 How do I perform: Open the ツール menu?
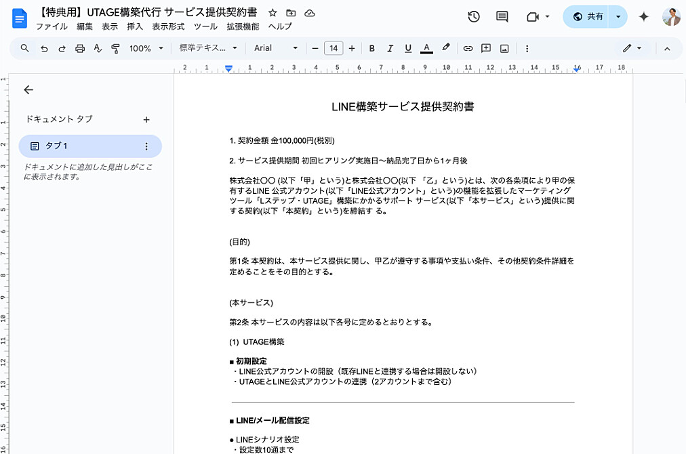(x=205, y=26)
